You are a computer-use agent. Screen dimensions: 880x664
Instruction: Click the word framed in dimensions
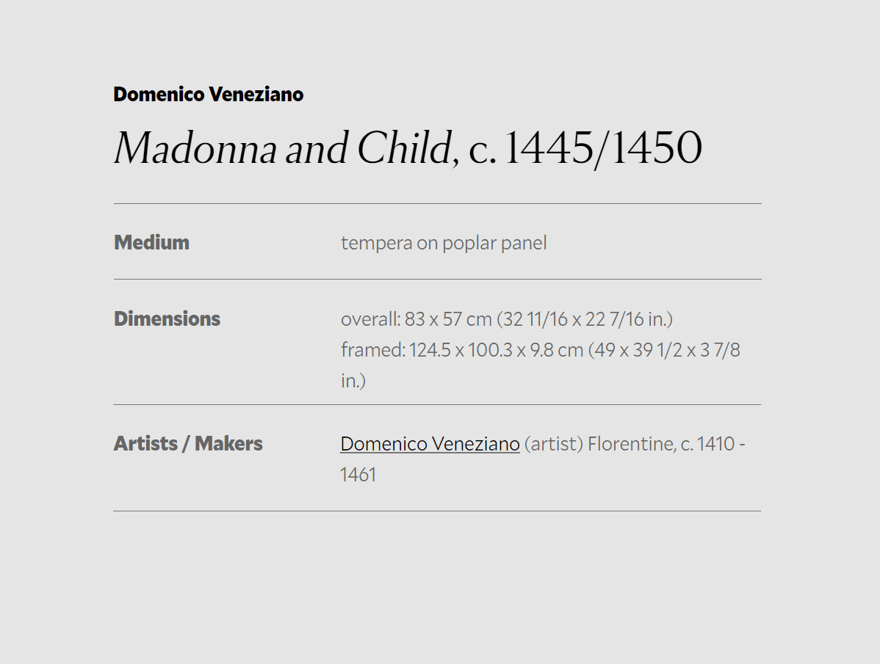pyautogui.click(x=372, y=350)
